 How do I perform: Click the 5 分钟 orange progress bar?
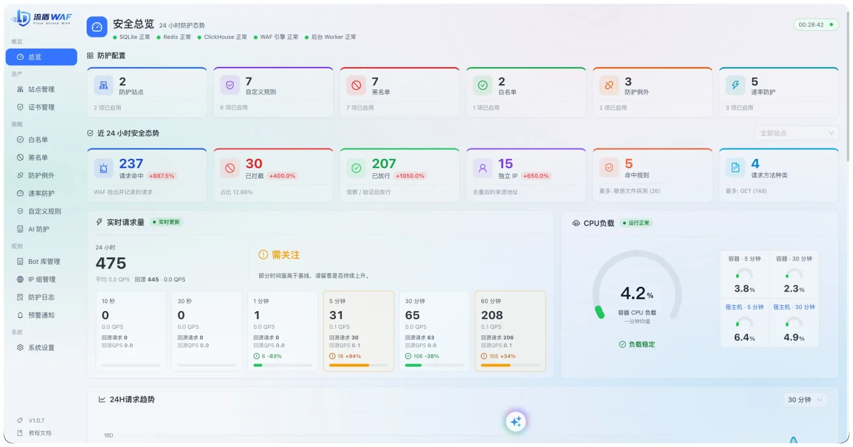tap(349, 365)
